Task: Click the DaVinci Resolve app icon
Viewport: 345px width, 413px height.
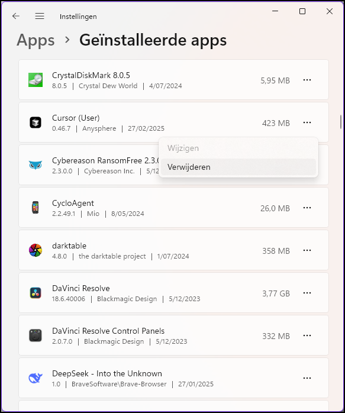Action: [36, 293]
